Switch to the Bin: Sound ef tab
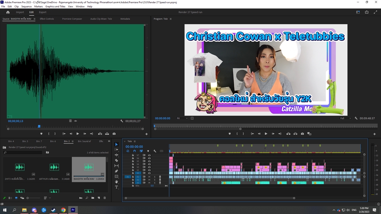This screenshot has width=381, height=214. tap(84, 141)
